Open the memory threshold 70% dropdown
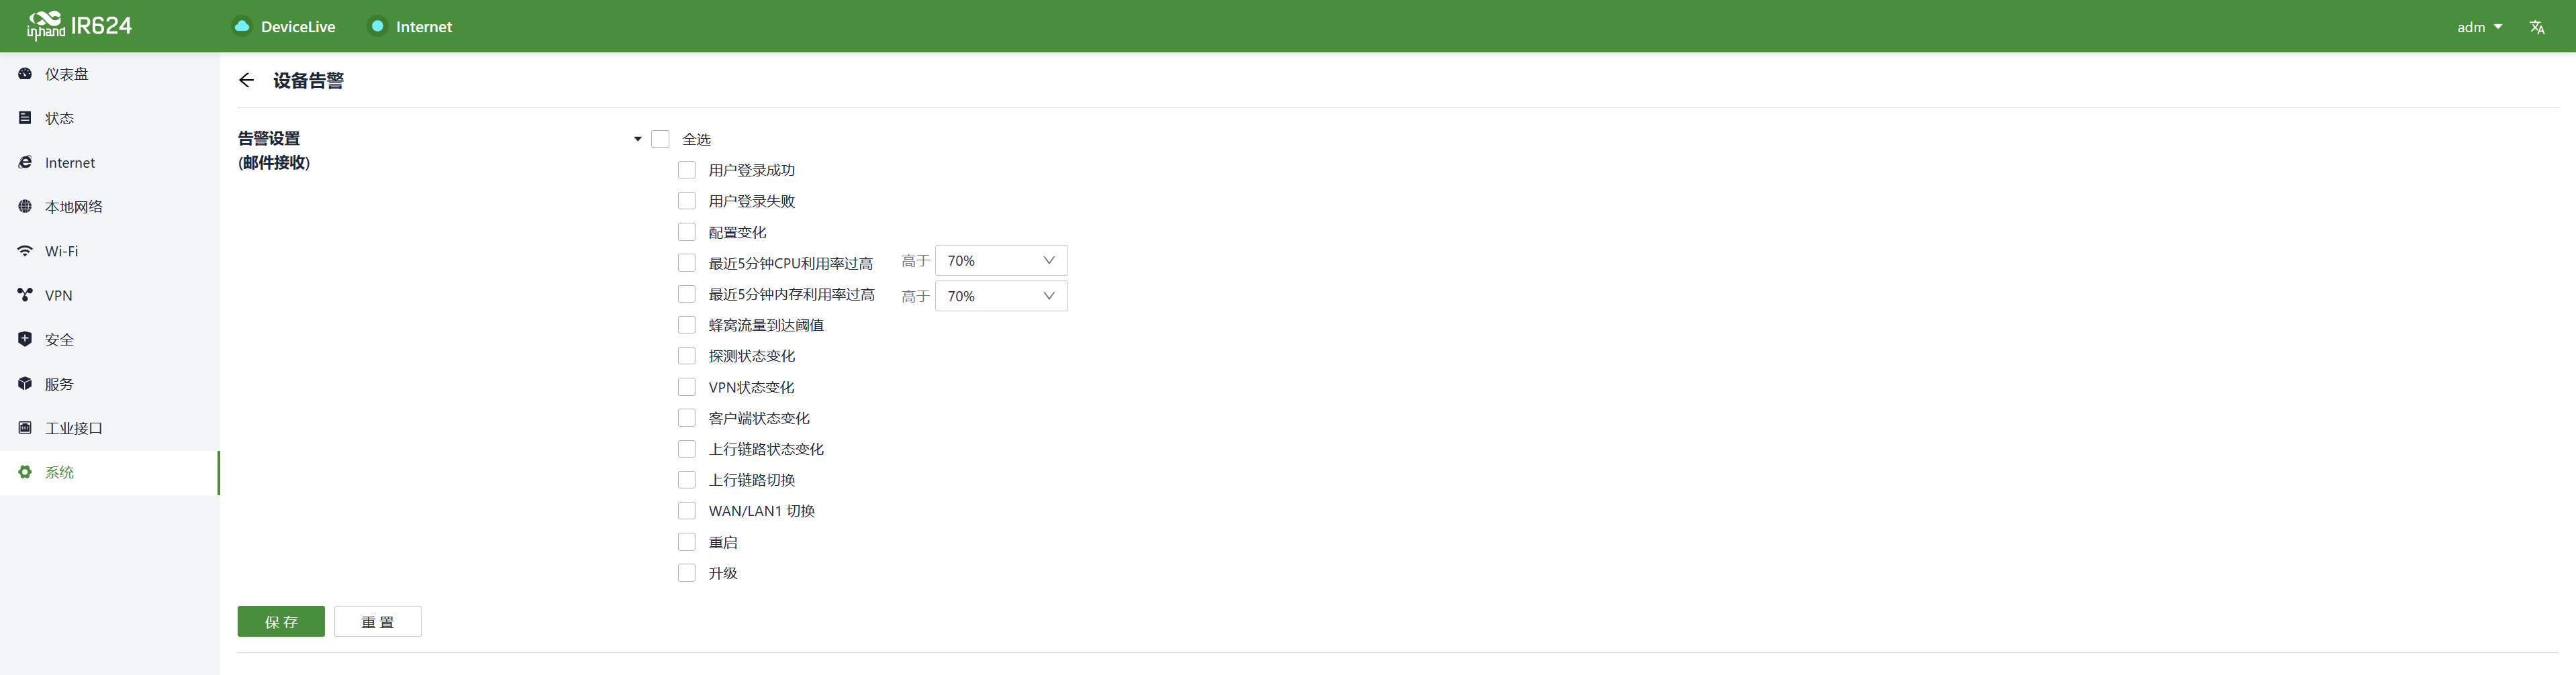Image resolution: width=2576 pixels, height=675 pixels. click(x=1001, y=296)
